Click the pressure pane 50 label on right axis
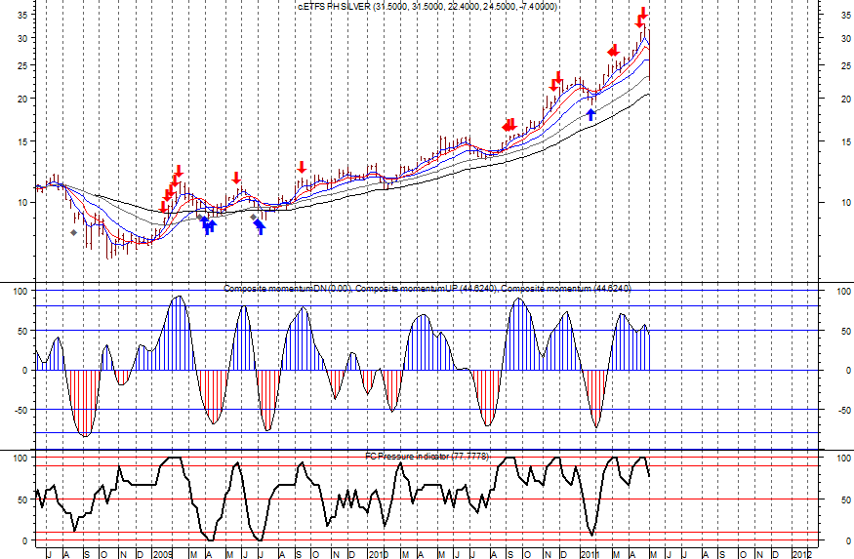Image resolution: width=854 pixels, height=559 pixels. point(846,500)
